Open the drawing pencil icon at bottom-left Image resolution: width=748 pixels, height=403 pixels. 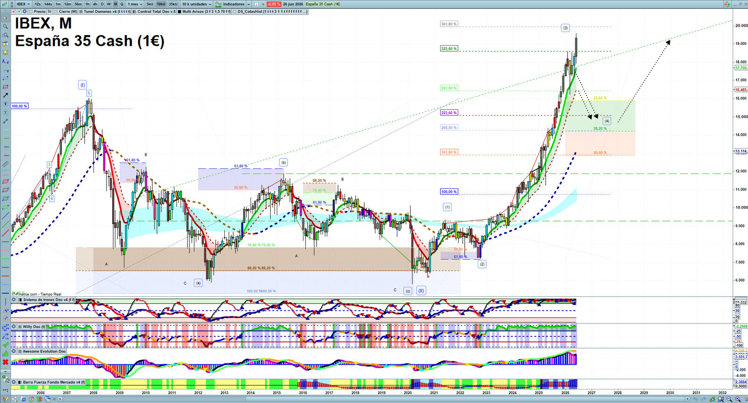pos(5,399)
